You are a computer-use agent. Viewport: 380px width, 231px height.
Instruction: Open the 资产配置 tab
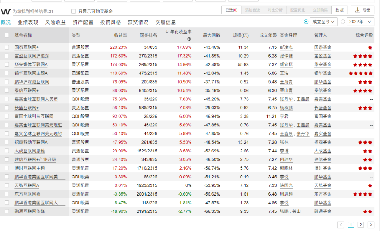pos(83,22)
